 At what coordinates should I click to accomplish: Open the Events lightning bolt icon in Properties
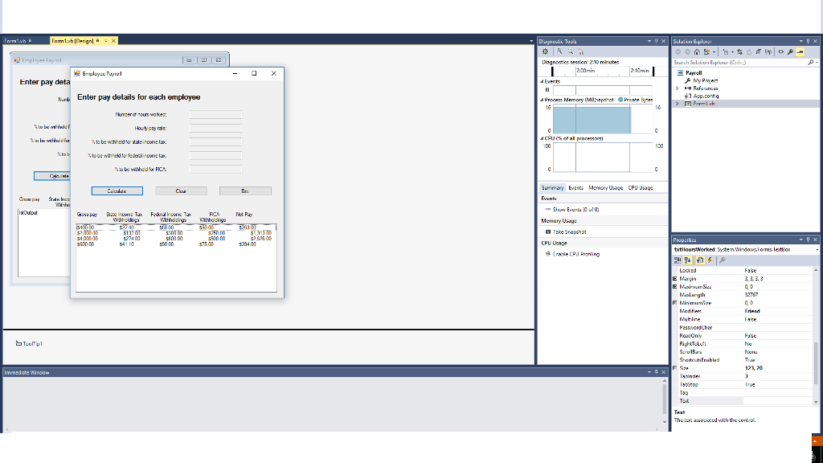[710, 260]
